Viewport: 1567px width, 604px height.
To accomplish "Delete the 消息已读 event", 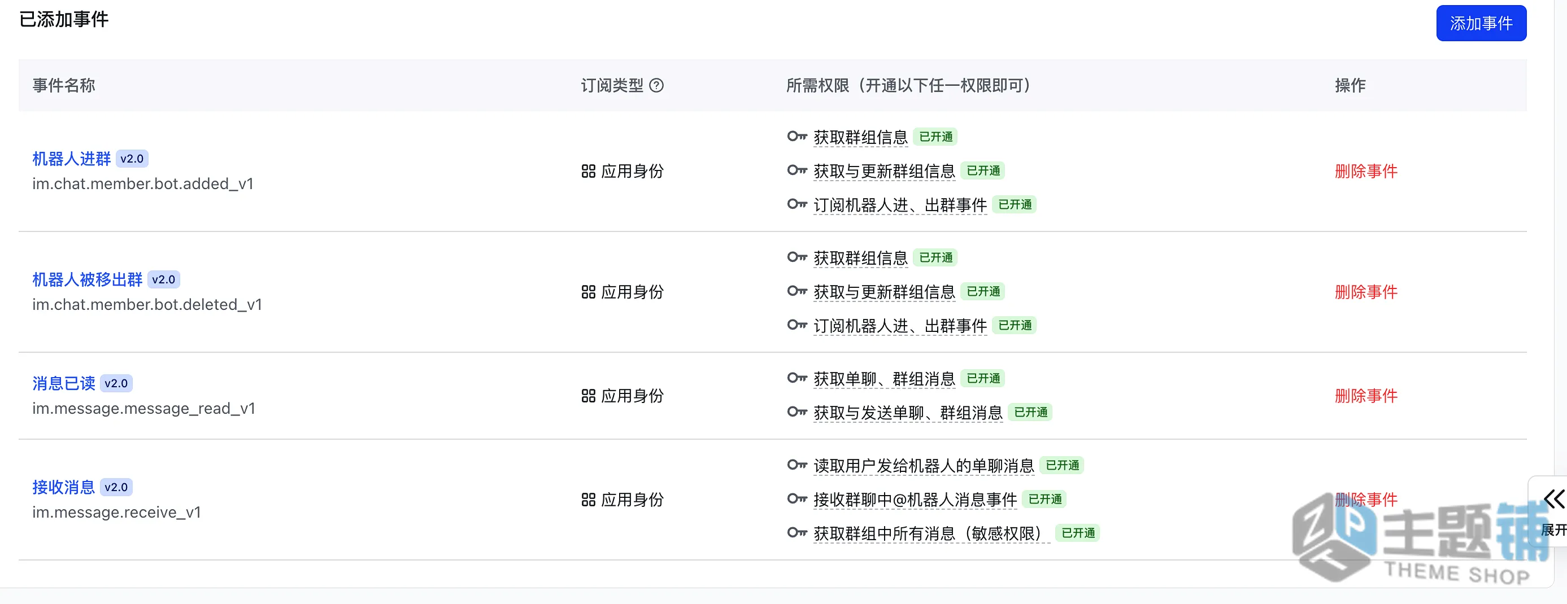I will (1366, 396).
